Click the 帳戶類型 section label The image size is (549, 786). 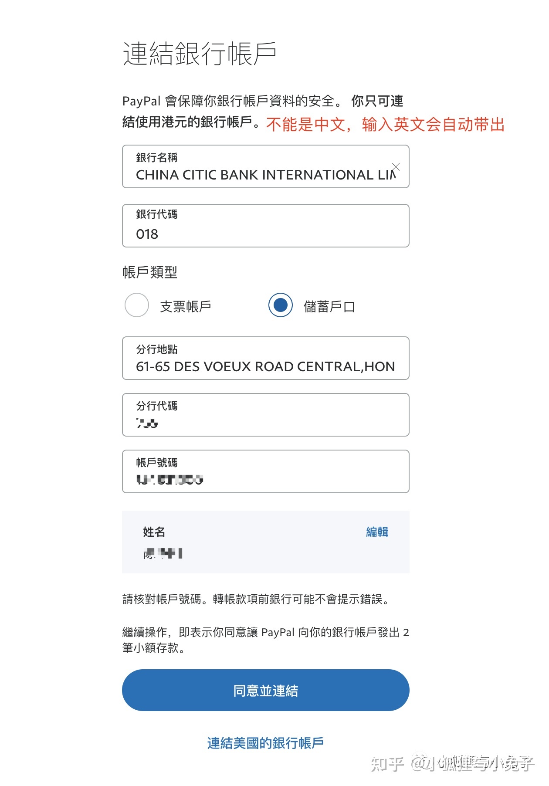150,272
